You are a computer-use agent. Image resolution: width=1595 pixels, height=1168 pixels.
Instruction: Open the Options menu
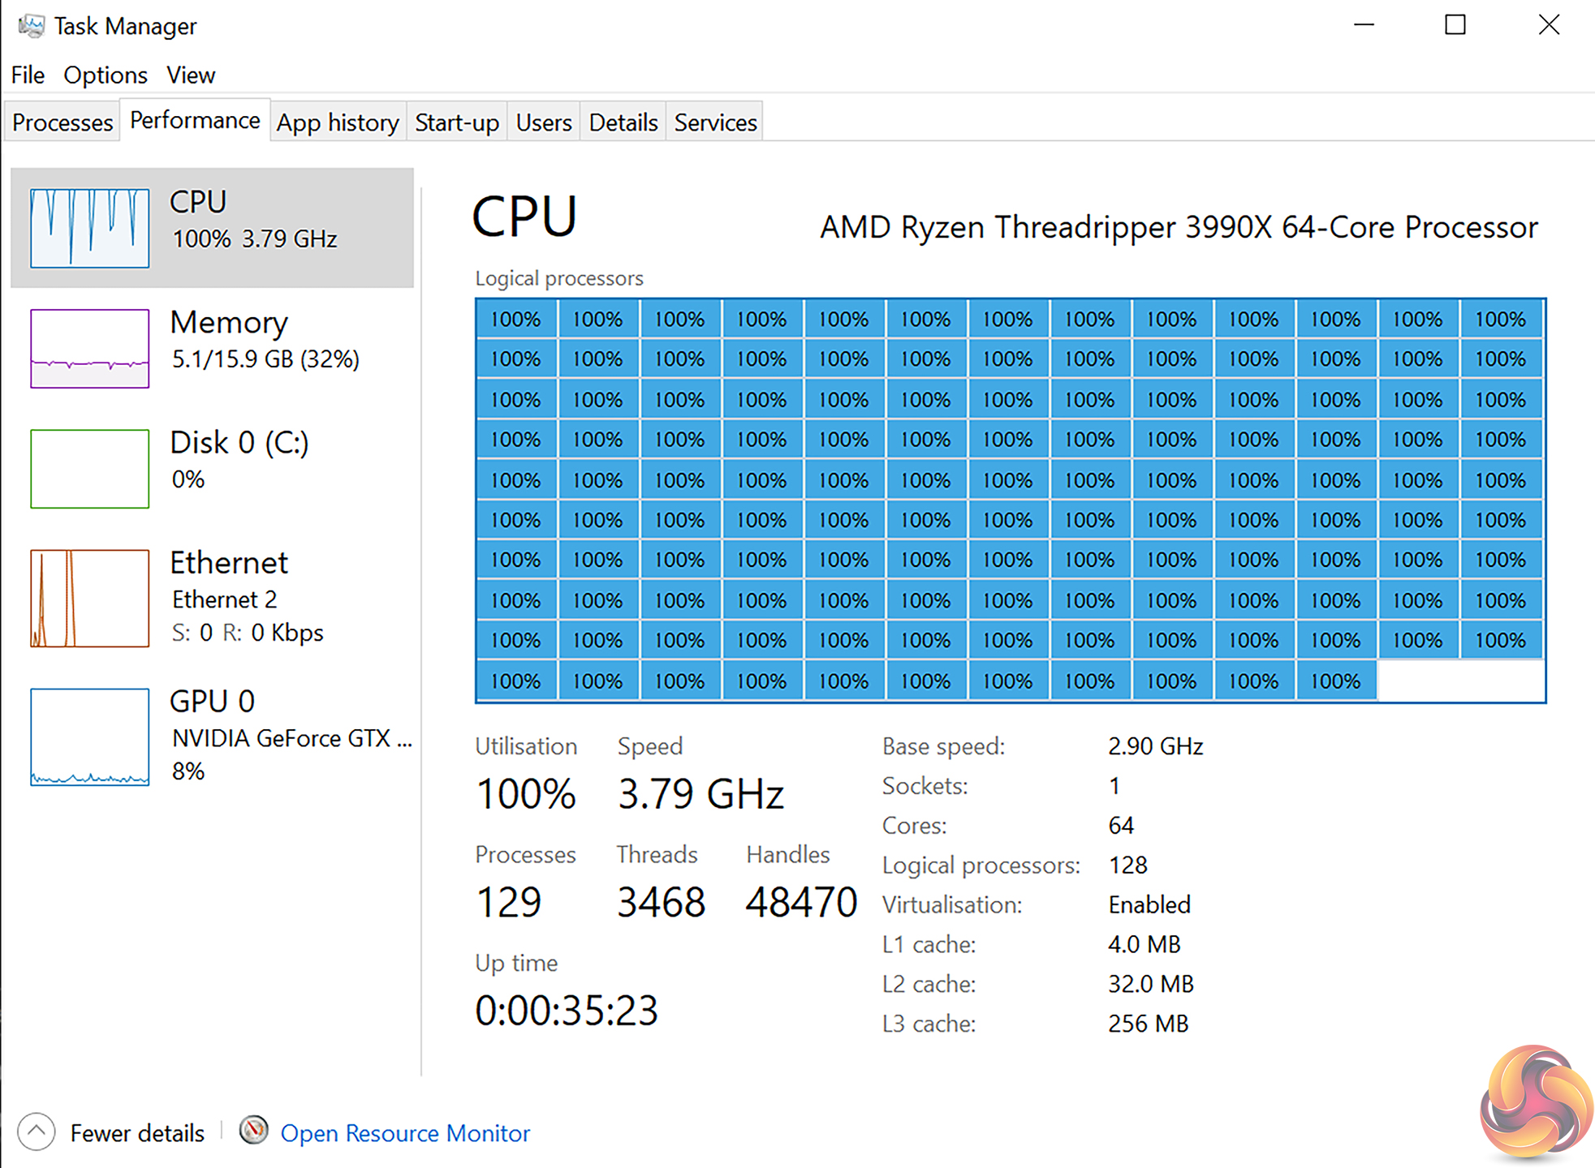[106, 75]
